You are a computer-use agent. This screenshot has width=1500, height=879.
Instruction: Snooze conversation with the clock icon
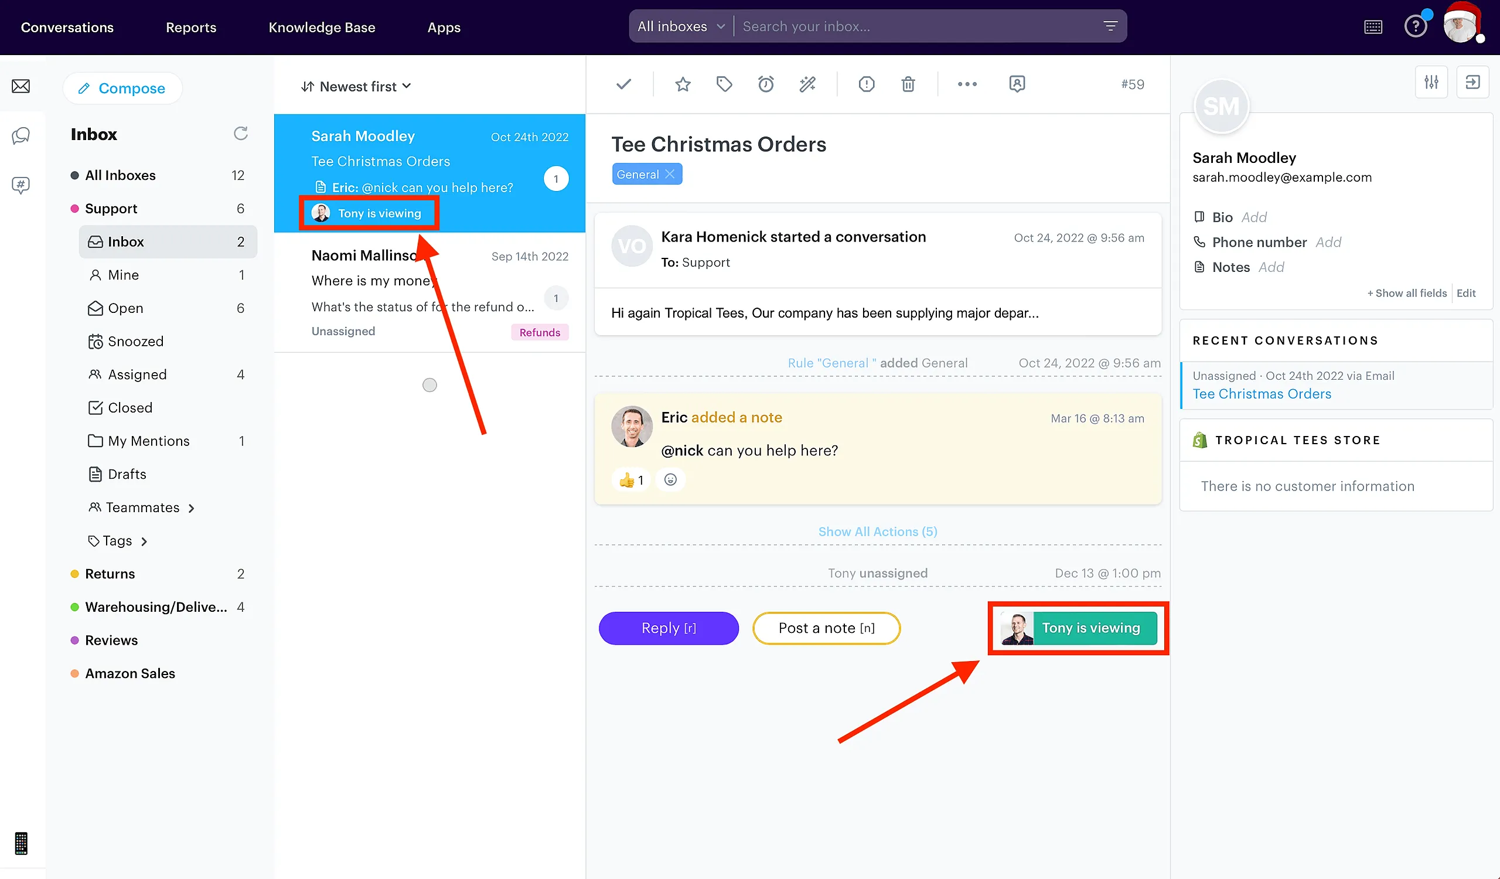765,84
